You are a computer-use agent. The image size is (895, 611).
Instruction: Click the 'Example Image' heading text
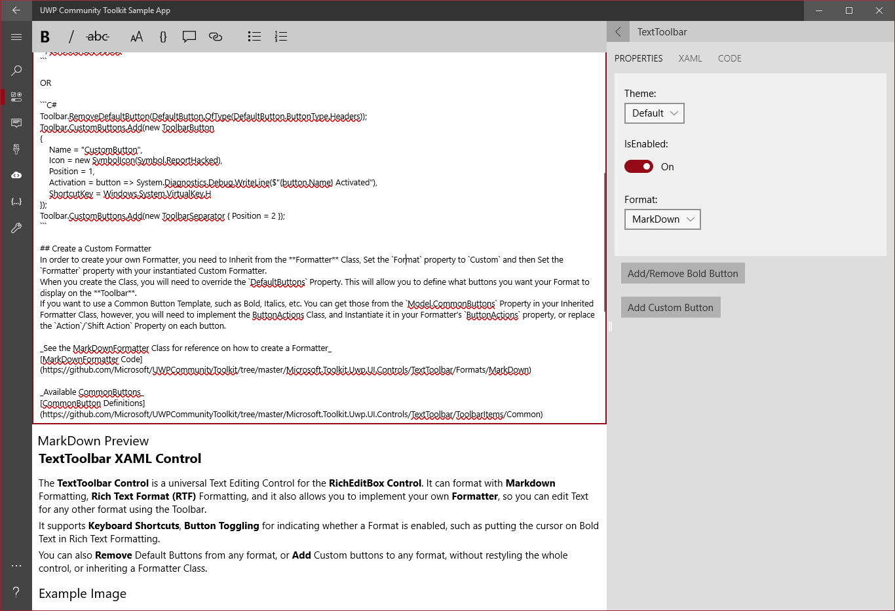[x=83, y=593]
